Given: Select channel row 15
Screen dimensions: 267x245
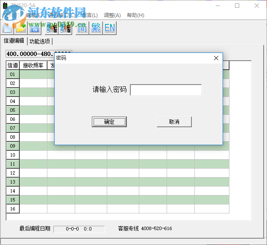Looking at the screenshot, I should (12, 200).
